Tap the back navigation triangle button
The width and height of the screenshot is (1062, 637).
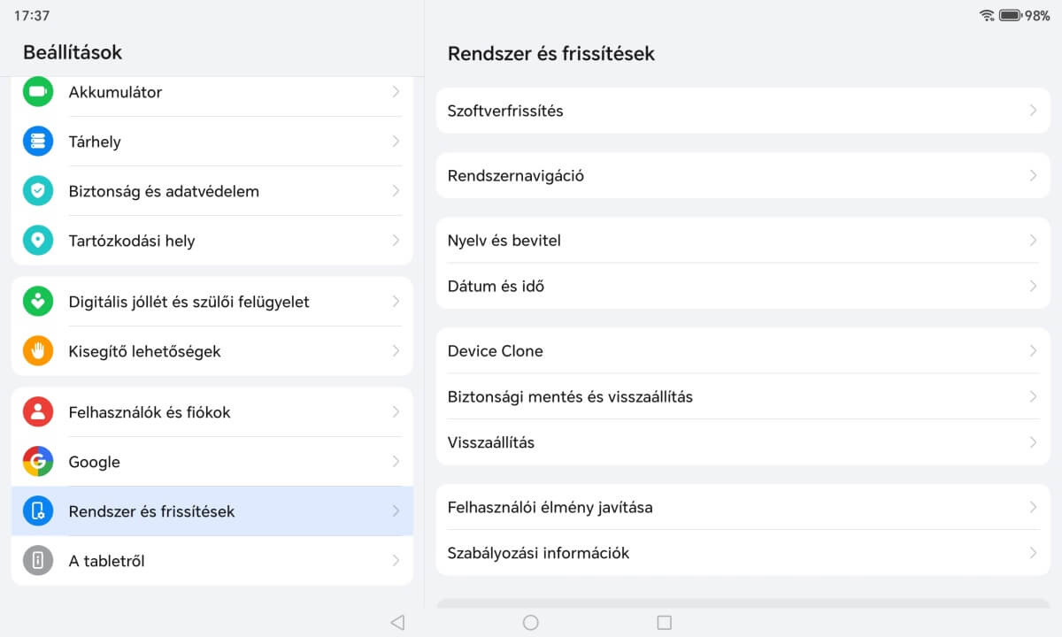397,623
